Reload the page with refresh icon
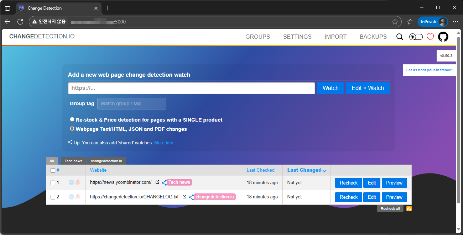The width and height of the screenshot is (463, 235). pyautogui.click(x=20, y=22)
